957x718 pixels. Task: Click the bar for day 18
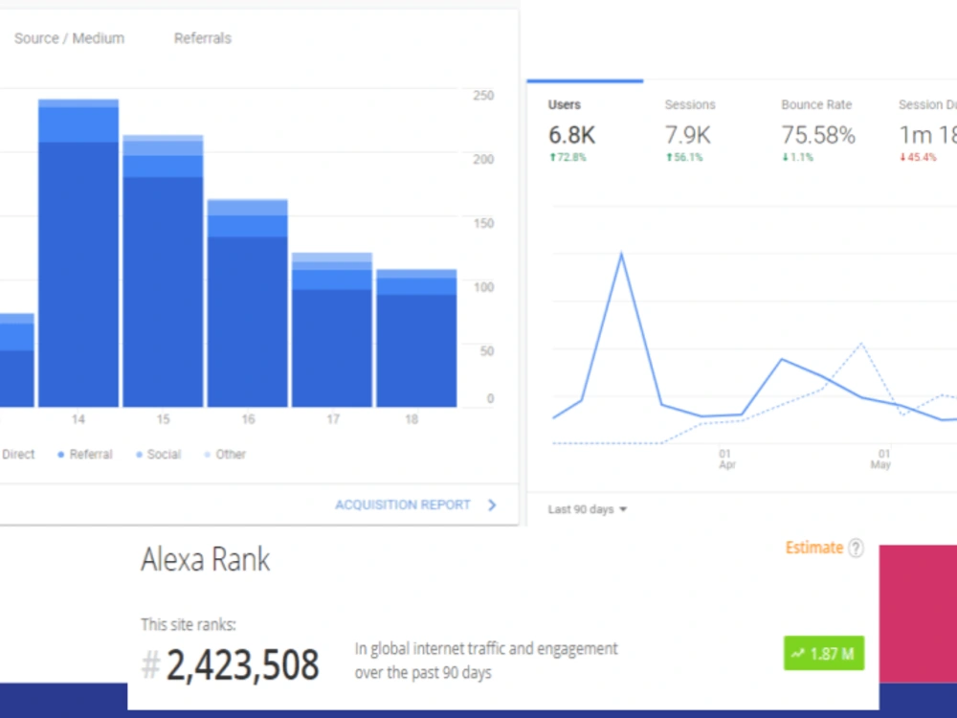[x=416, y=338]
